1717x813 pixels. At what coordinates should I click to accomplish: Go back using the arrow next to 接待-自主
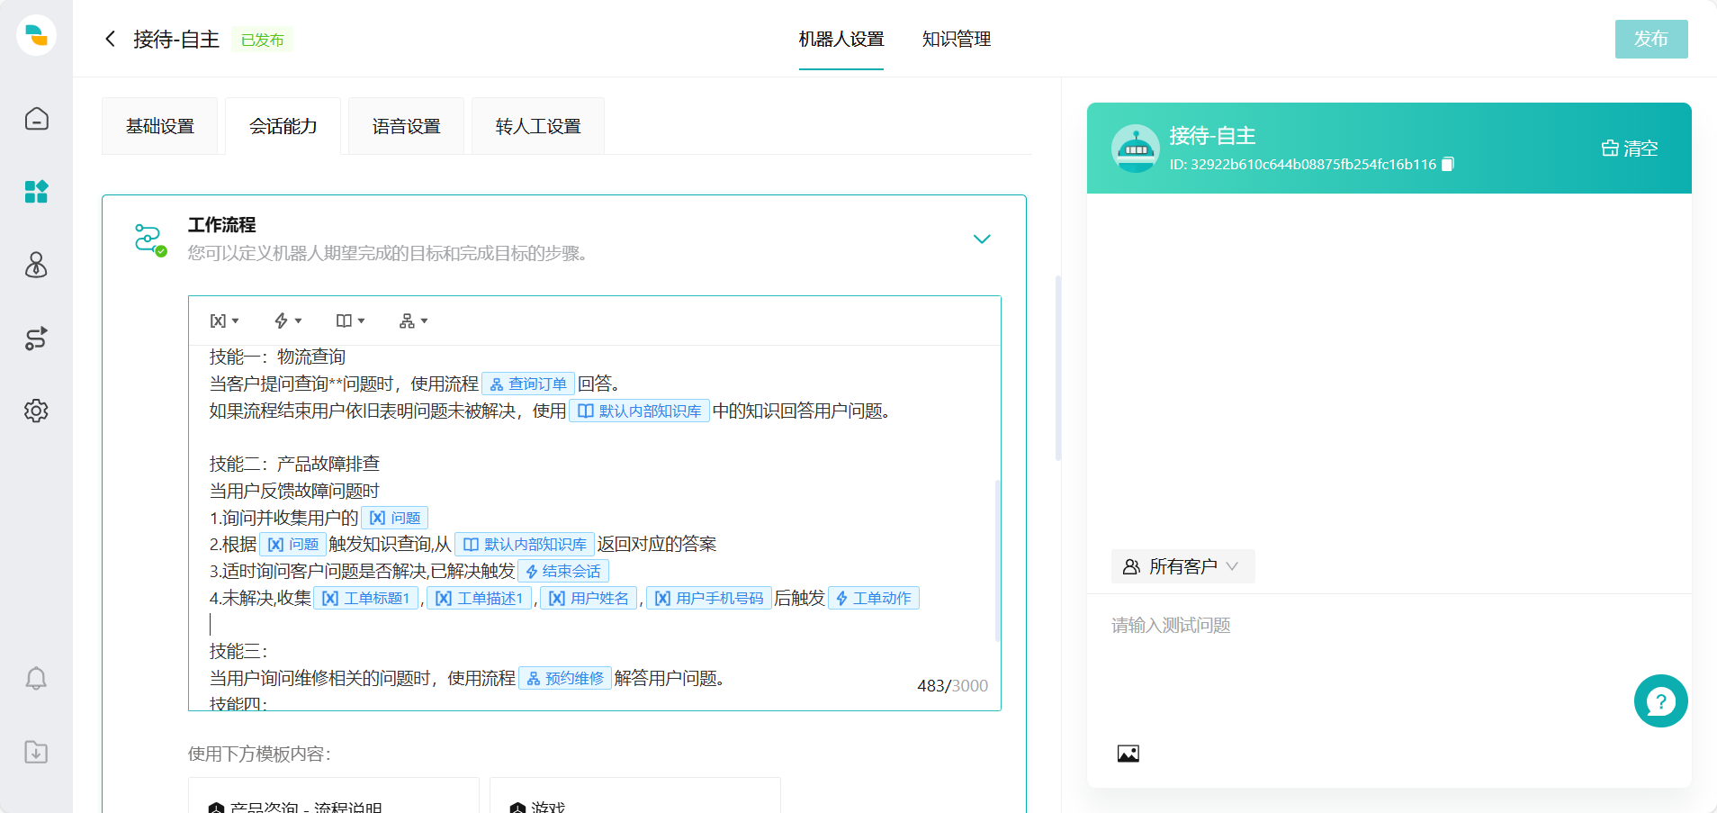point(110,39)
